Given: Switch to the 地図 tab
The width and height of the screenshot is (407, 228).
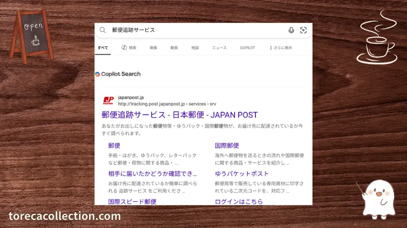Looking at the screenshot, I should click(195, 48).
